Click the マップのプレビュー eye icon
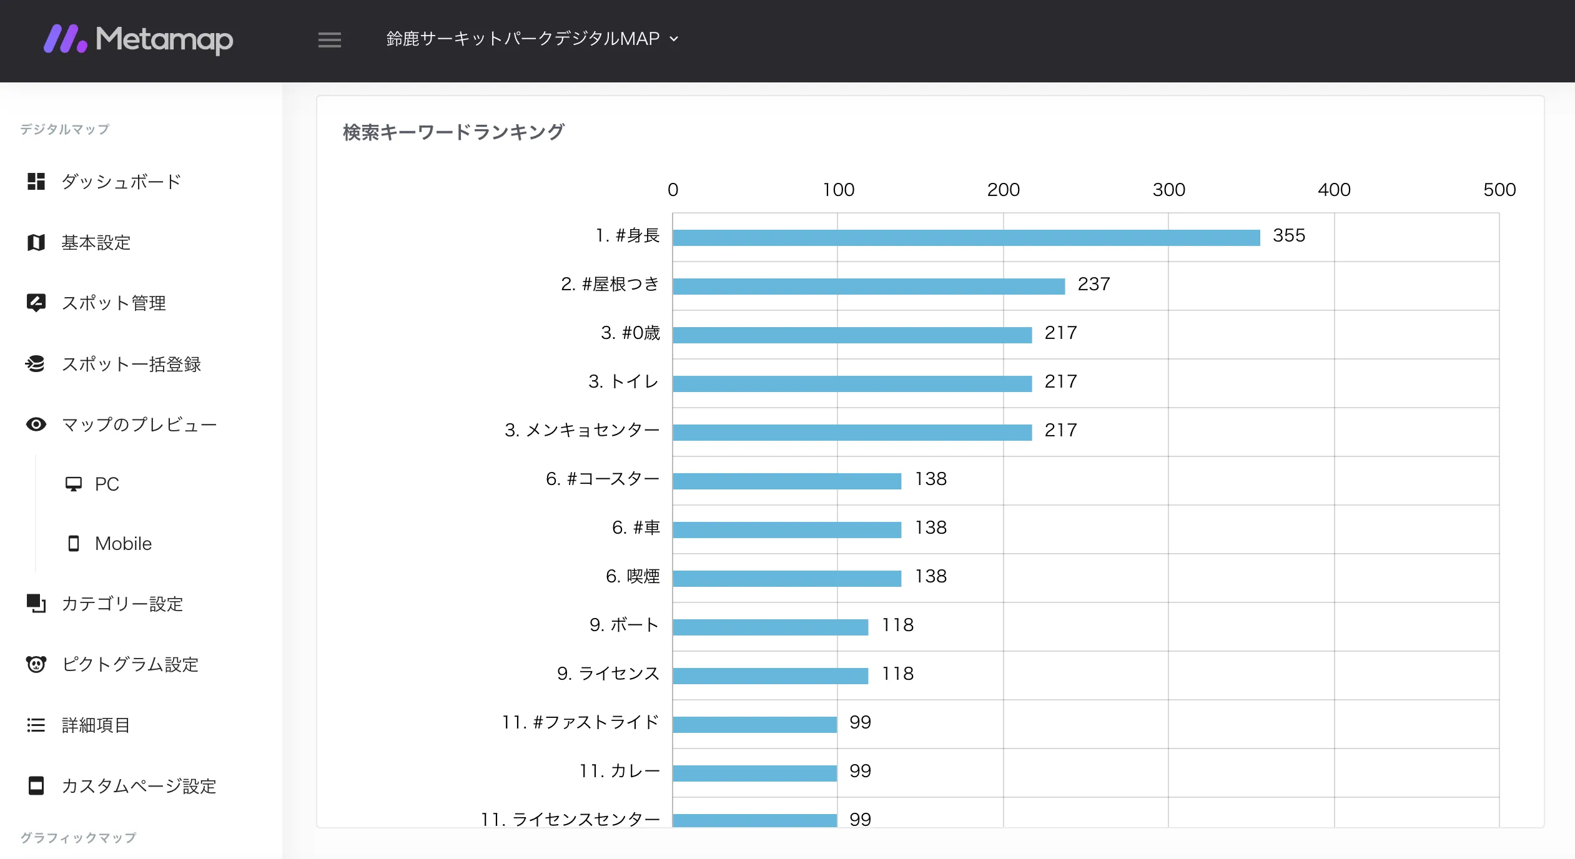The image size is (1575, 859). pyautogui.click(x=36, y=425)
